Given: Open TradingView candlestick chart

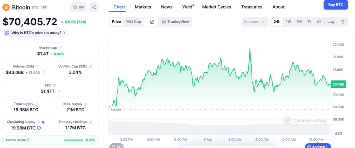Looking at the screenshot, I should click(x=175, y=22).
